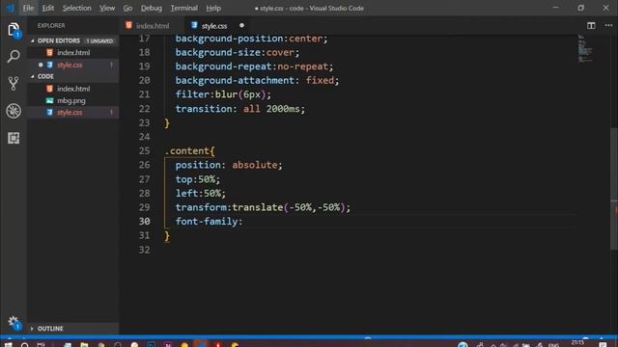618x347 pixels.
Task: Click the 'top:50%;' line
Action: (197, 179)
